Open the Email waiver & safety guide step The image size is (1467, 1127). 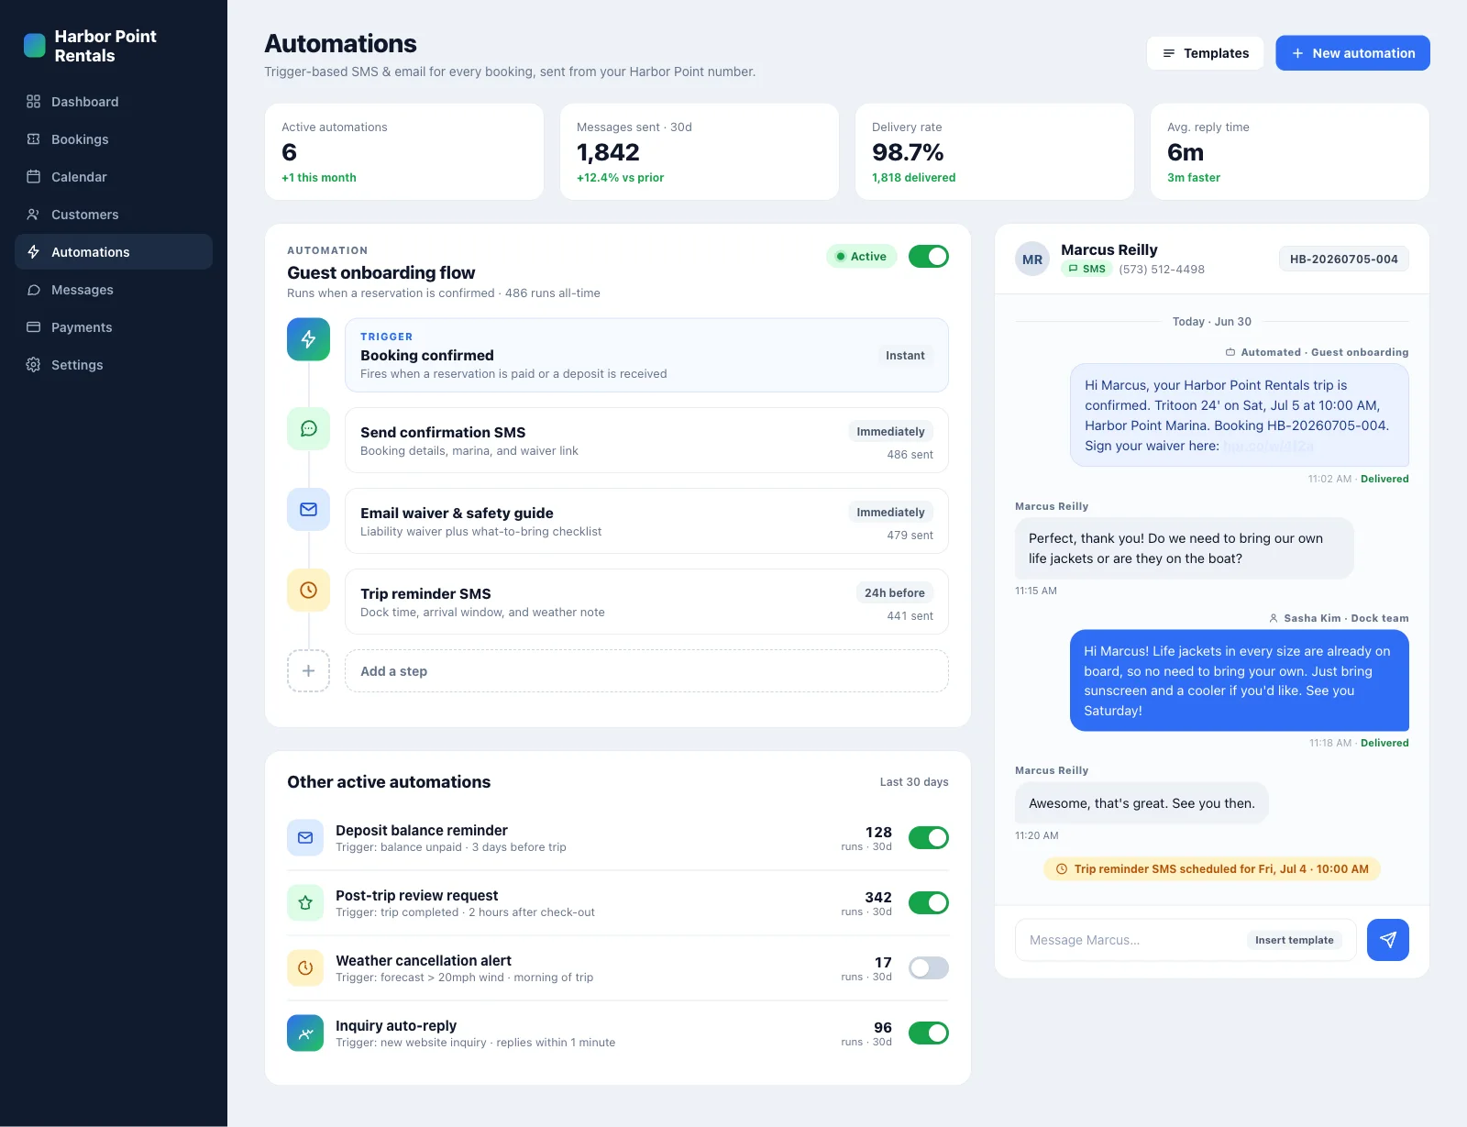[x=646, y=521]
